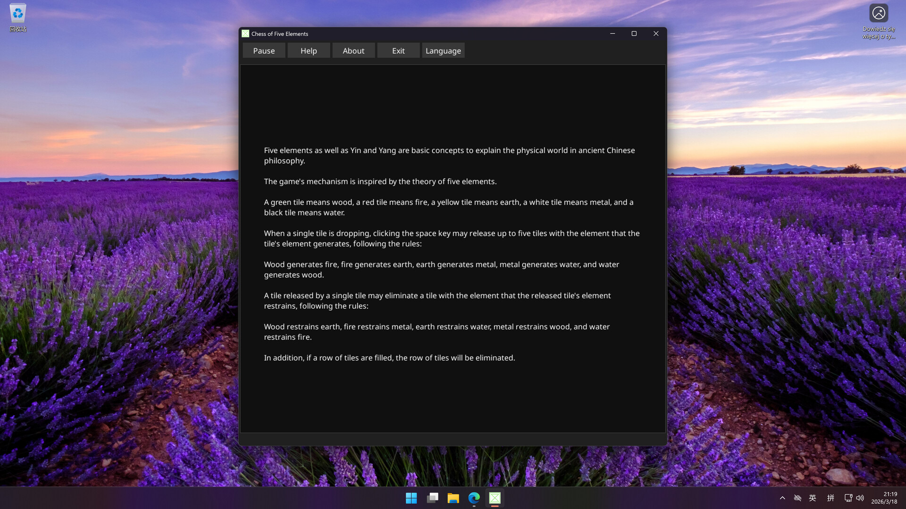This screenshot has width=906, height=509.
Task: Open the Help menu item
Action: point(309,50)
